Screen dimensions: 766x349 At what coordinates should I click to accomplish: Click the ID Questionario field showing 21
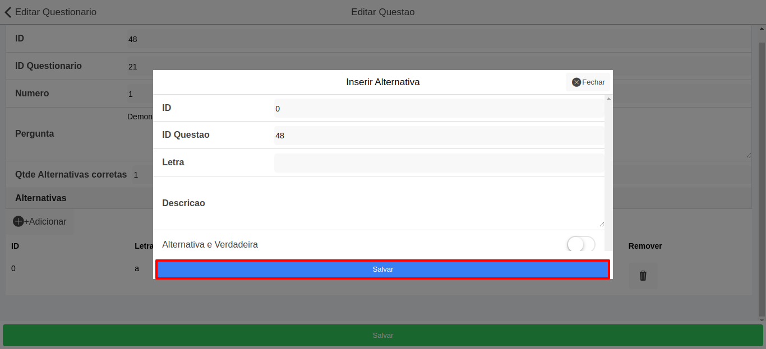140,67
